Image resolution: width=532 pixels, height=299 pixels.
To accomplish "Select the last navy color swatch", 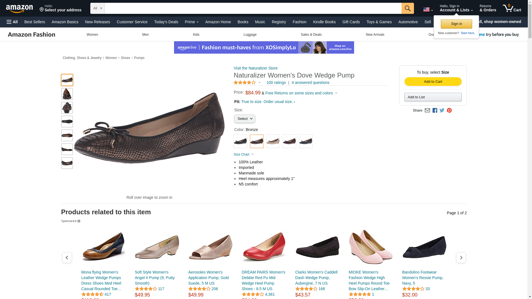I will 306,141.
